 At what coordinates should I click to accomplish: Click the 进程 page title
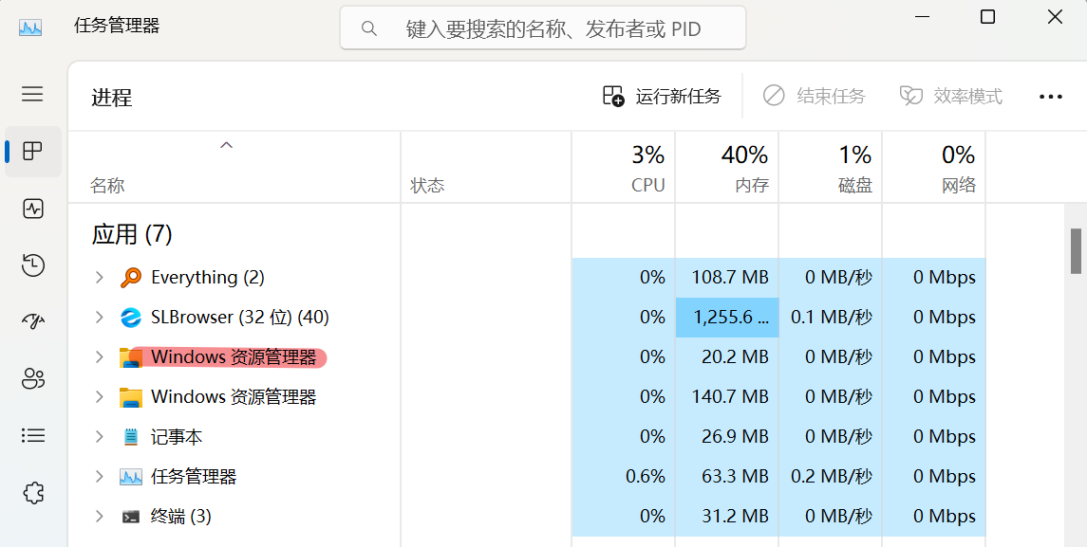112,98
